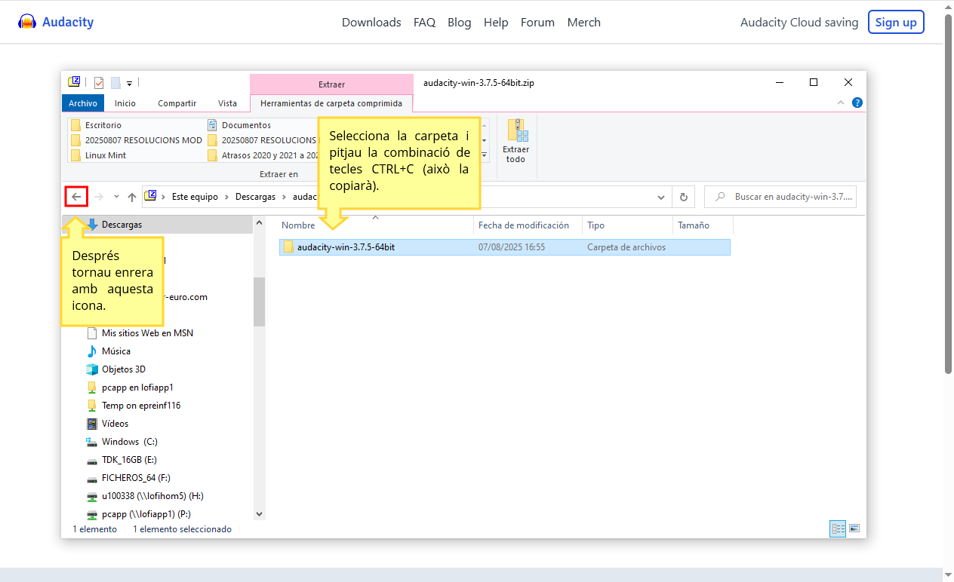Click the magnifier icon in the search box
Viewport: 954px width, 582px height.
pyautogui.click(x=720, y=197)
